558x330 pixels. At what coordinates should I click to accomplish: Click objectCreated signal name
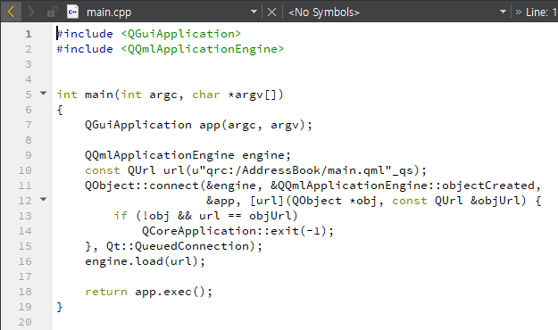[487, 186]
